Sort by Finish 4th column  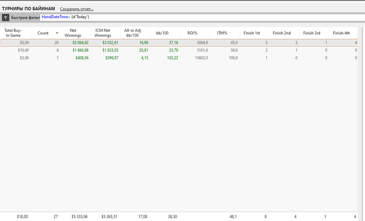coord(342,33)
